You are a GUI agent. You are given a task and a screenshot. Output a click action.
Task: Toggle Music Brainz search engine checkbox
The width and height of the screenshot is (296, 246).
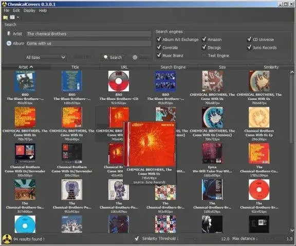(159, 55)
